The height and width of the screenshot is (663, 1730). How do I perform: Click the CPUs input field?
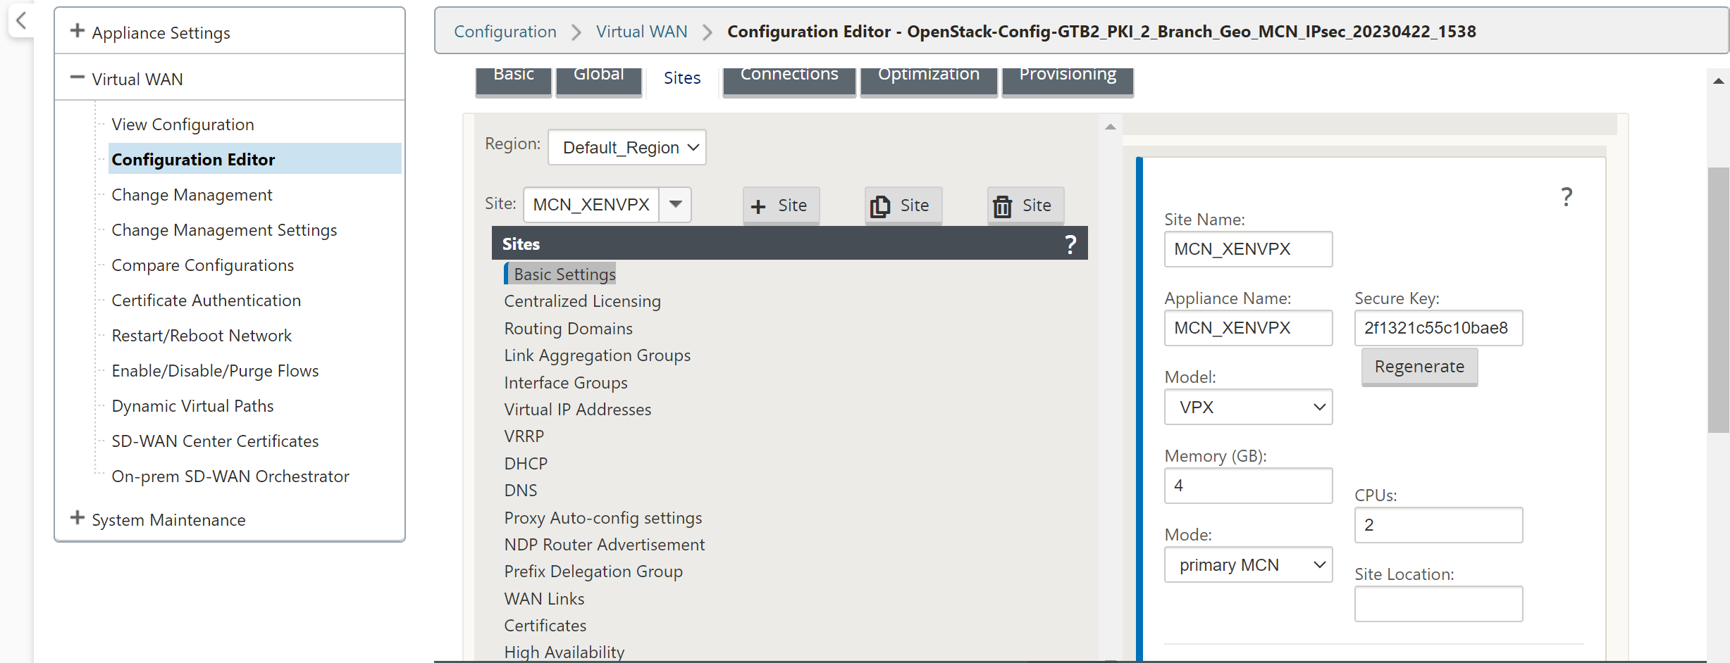(1438, 525)
